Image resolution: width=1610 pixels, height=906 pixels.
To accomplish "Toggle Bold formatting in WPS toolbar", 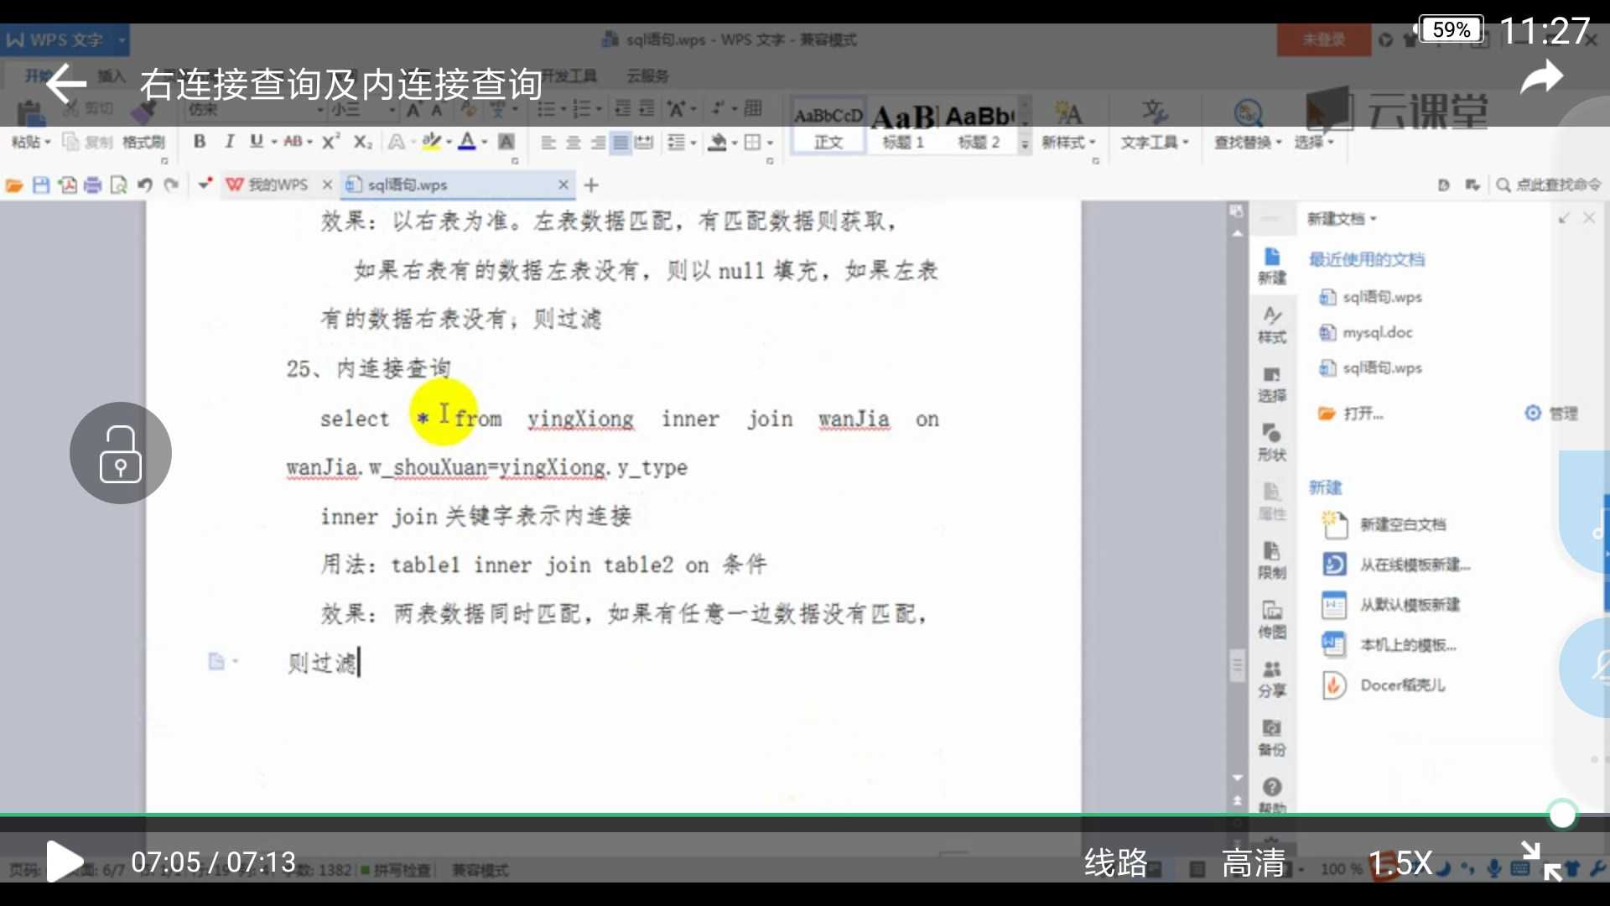I will tap(200, 141).
